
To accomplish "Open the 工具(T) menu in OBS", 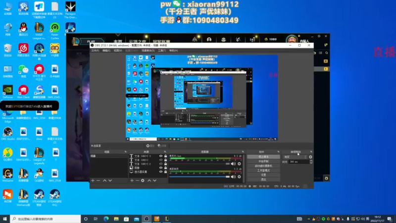I will coord(162,51).
